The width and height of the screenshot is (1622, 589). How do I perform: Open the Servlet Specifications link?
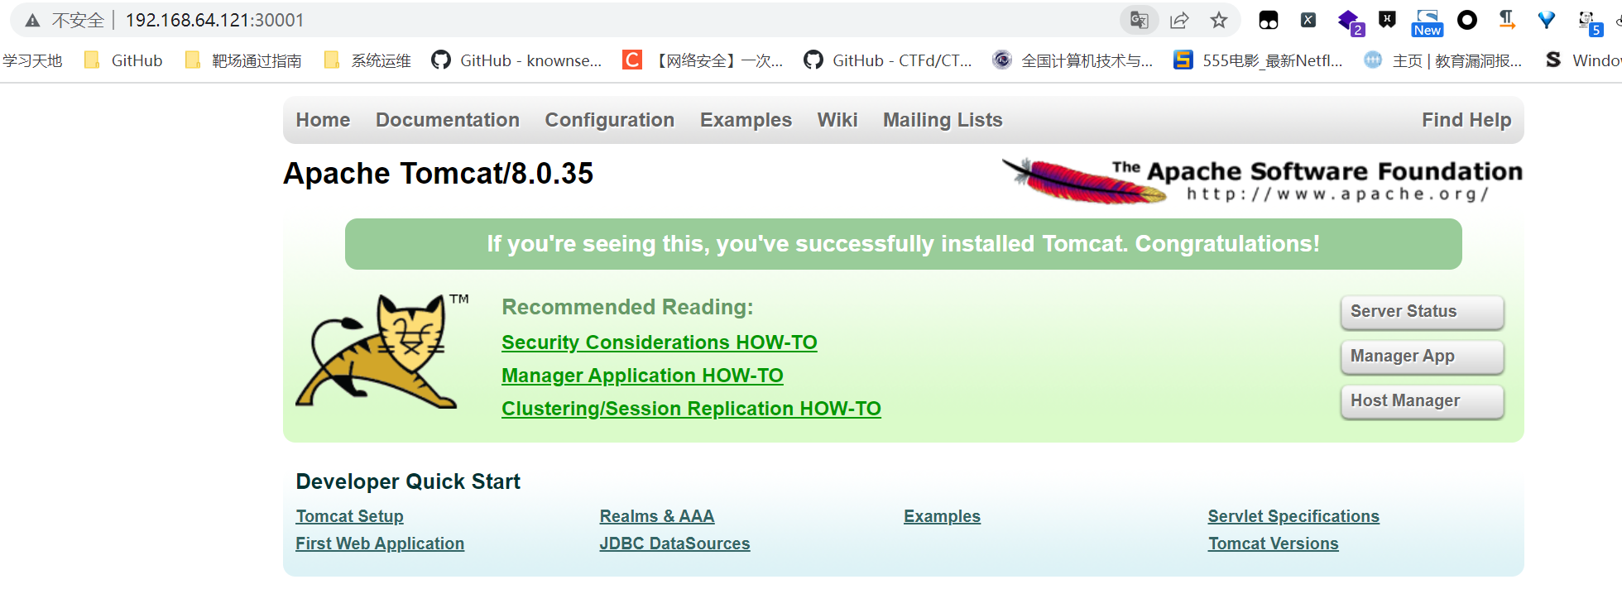click(x=1293, y=516)
